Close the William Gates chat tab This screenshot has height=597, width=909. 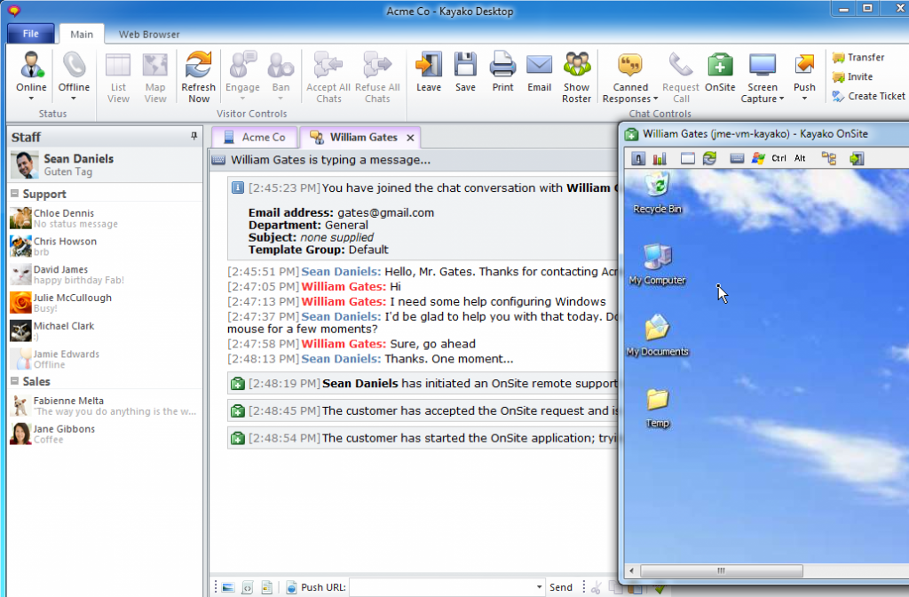pos(410,138)
